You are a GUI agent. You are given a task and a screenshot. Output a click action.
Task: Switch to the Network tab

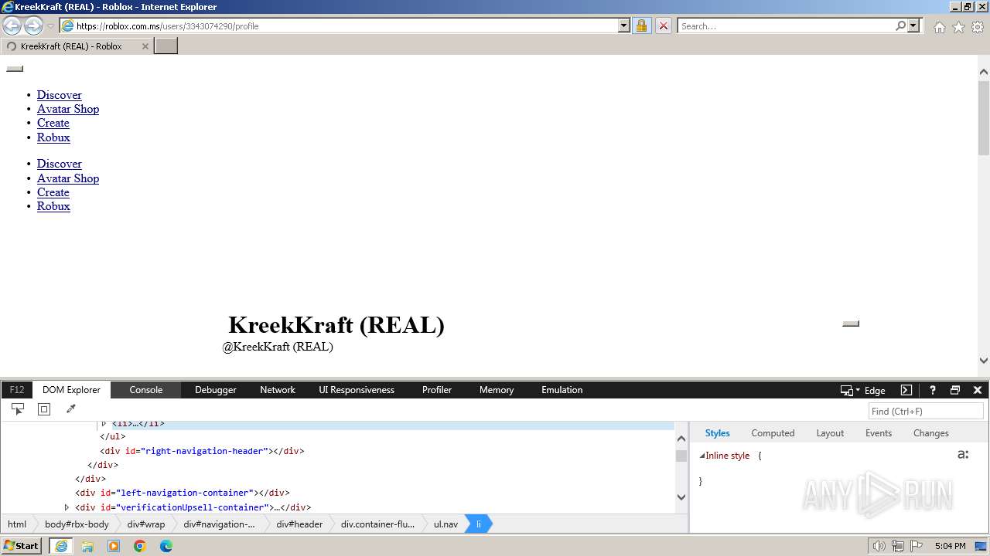click(x=278, y=390)
